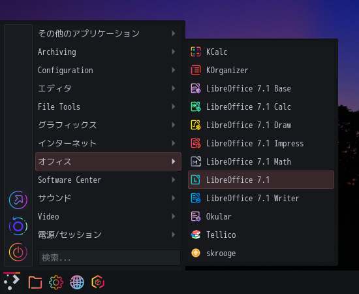The width and height of the screenshot is (359, 294).
Task: Select the グラフィックス category
Action: [108, 125]
